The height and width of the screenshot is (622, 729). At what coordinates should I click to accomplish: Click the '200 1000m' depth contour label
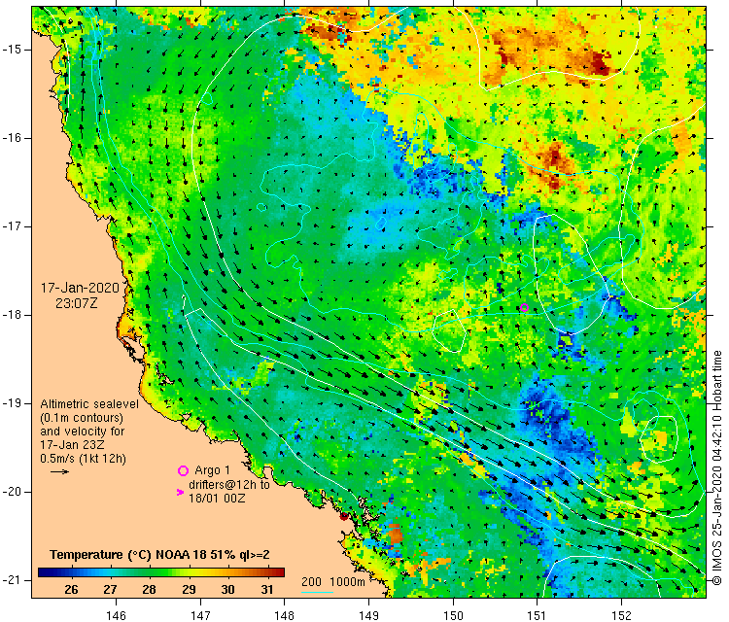click(332, 581)
